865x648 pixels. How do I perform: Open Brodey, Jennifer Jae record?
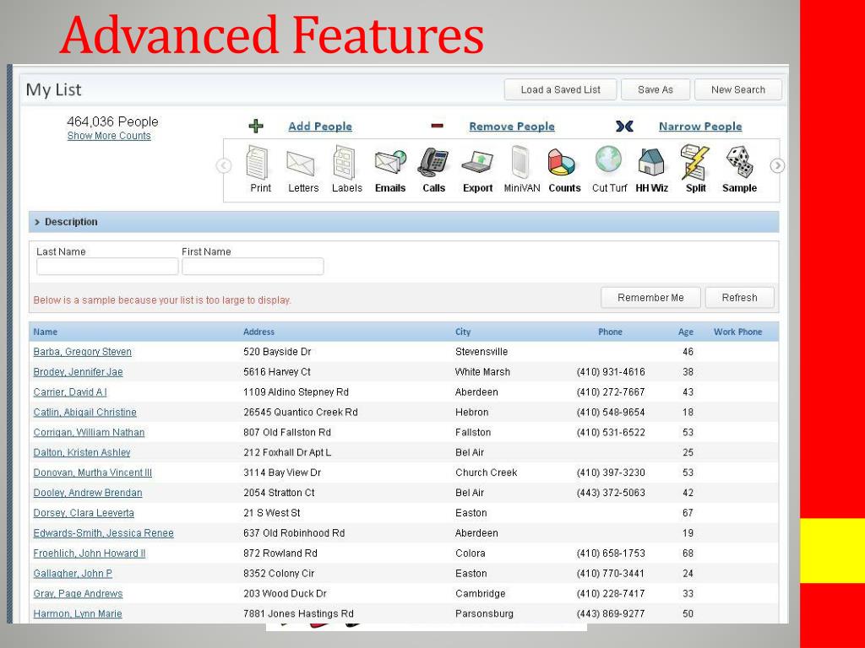tap(78, 372)
